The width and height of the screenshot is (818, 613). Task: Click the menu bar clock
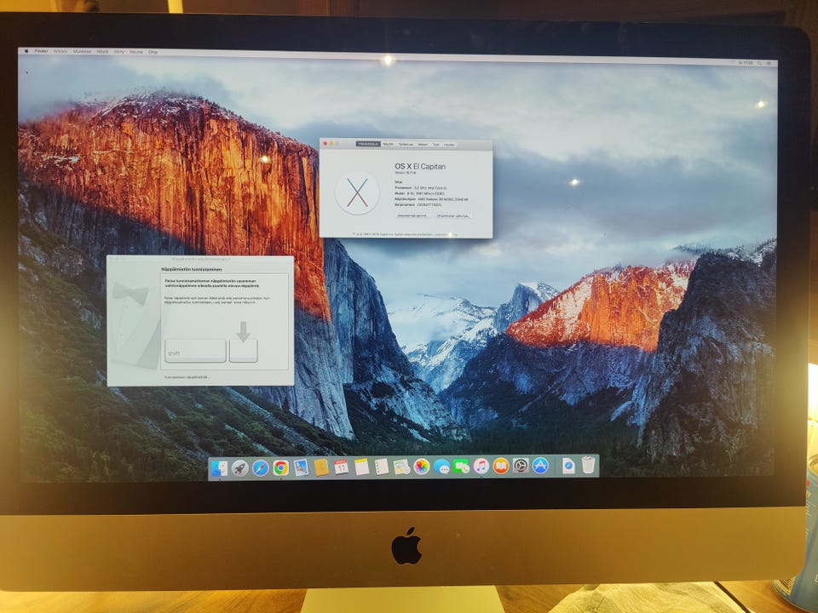(746, 62)
